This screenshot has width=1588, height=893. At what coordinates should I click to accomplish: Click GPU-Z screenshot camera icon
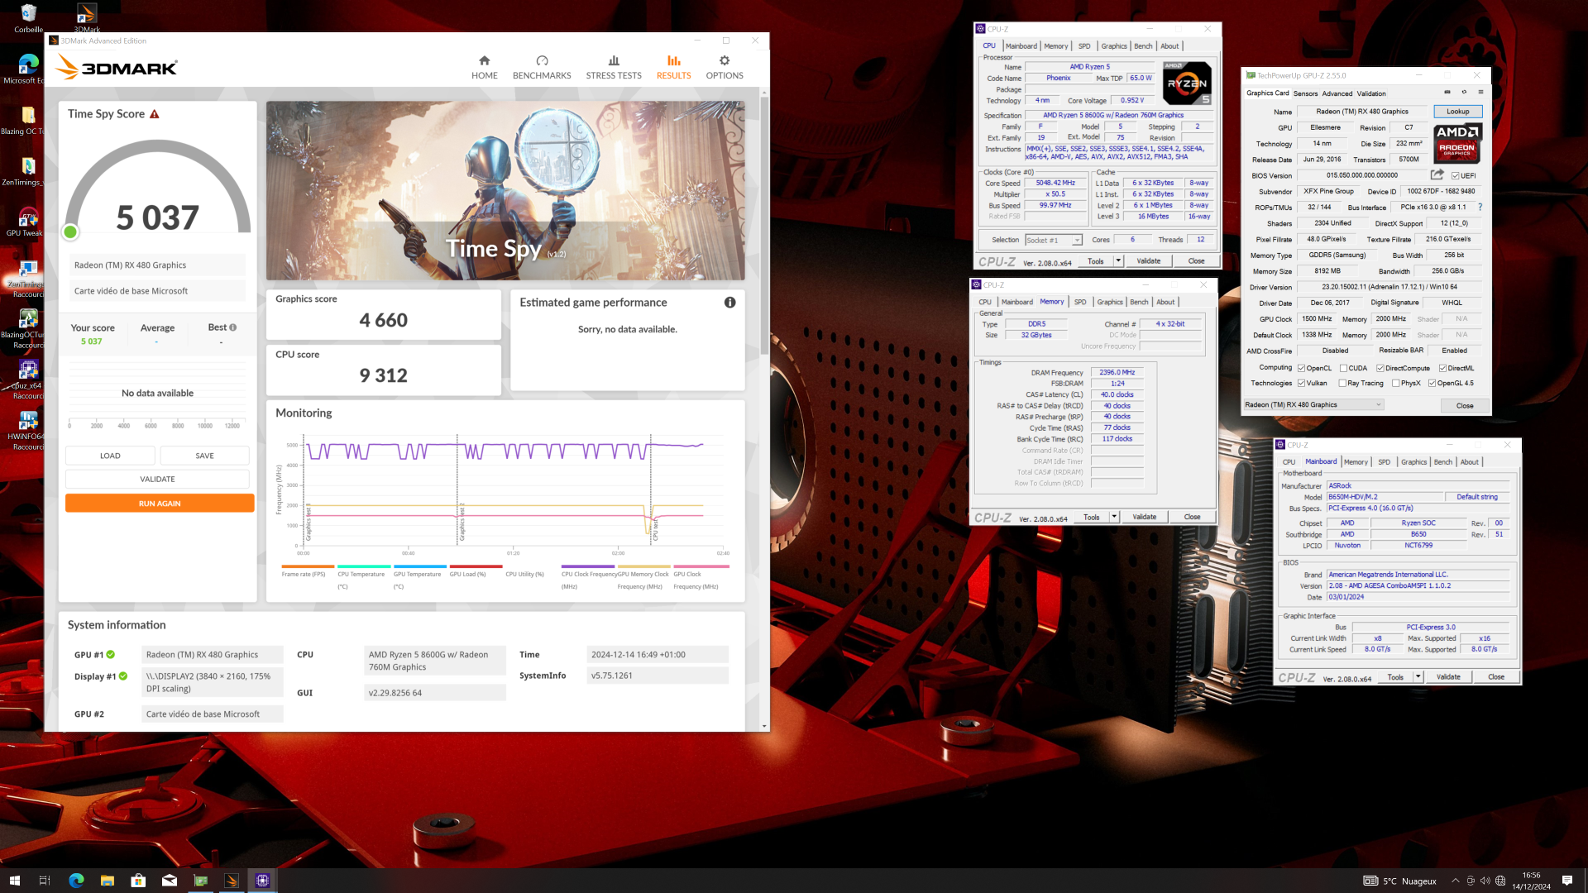click(x=1447, y=92)
